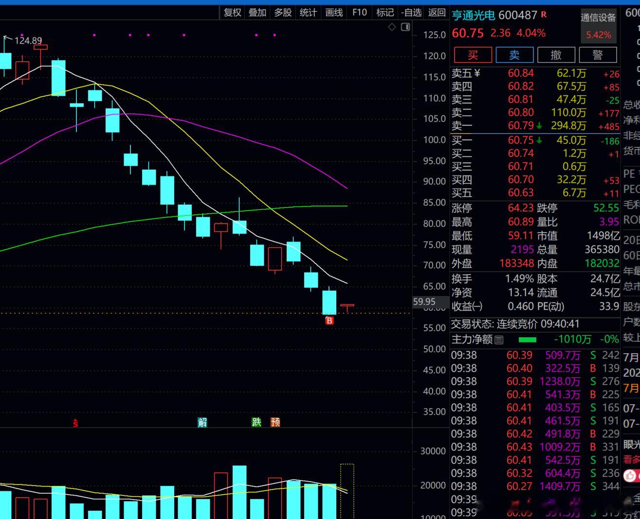Toggle the side panel layout icon
Viewport: 640px width, 519px height.
[405, 27]
